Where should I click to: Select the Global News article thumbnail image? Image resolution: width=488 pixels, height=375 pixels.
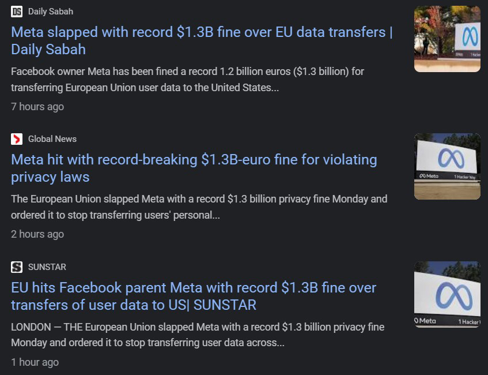(x=447, y=167)
